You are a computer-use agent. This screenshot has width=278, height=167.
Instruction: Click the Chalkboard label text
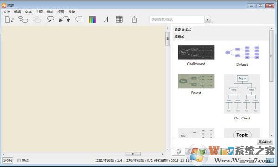coord(196,64)
